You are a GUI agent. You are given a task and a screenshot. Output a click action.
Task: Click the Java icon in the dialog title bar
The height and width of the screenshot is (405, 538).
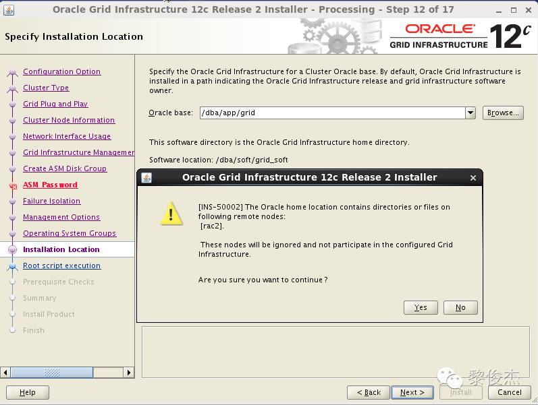coord(146,177)
